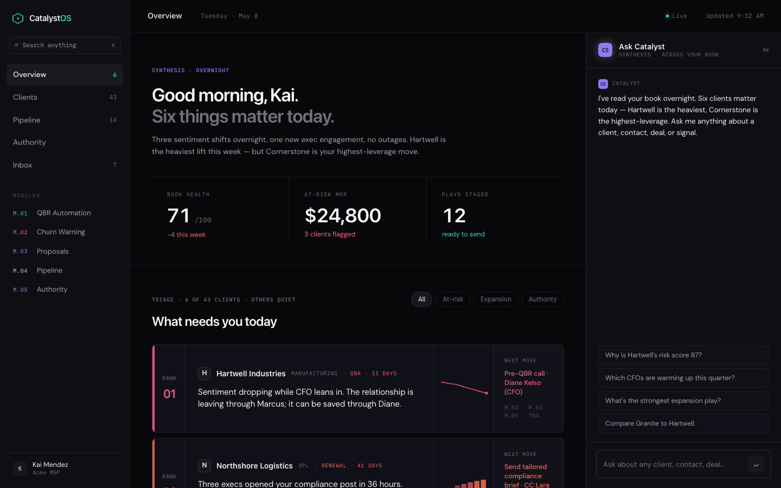The height and width of the screenshot is (488, 781).
Task: Click the Live status indicator dot
Action: [667, 16]
